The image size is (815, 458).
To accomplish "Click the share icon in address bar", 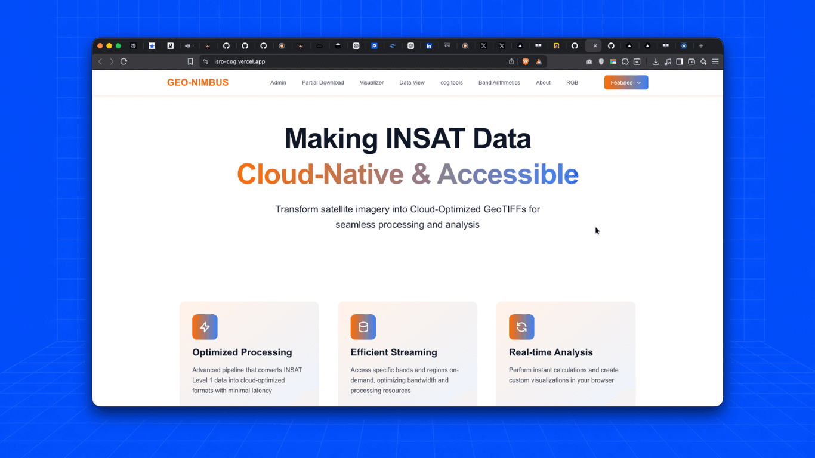I will coord(511,61).
